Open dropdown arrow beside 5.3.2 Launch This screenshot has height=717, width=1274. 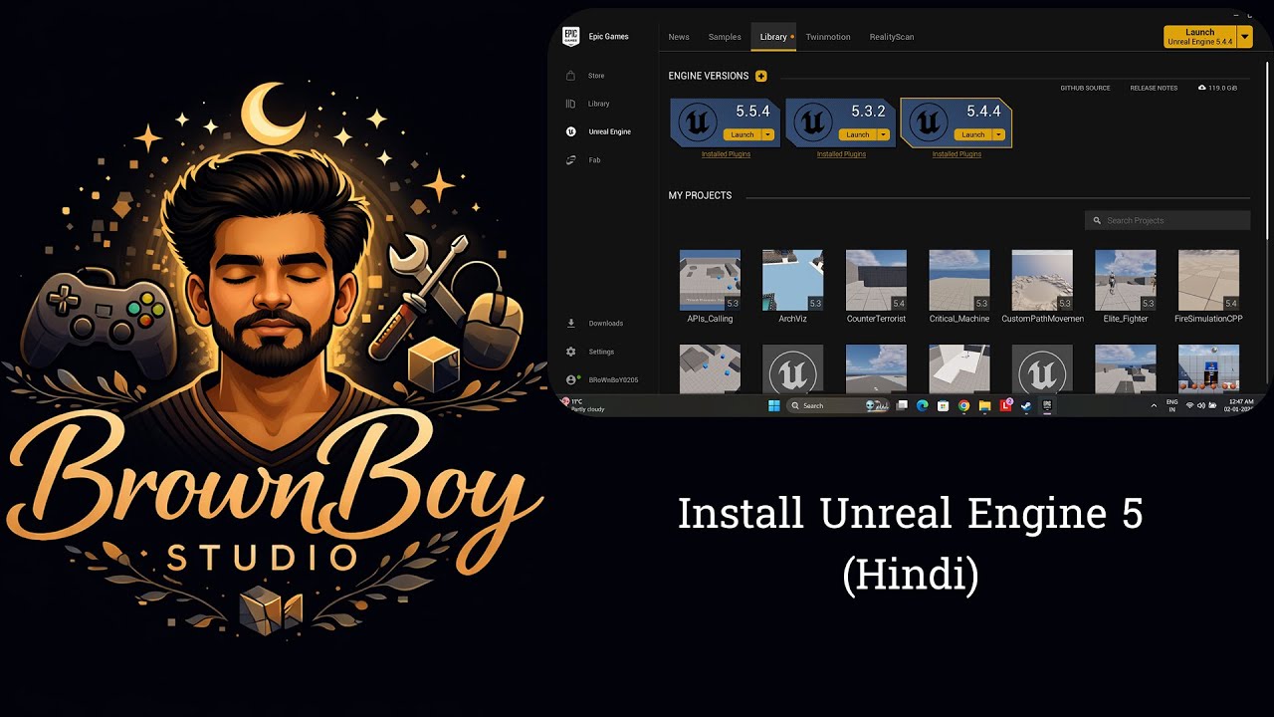pos(884,134)
